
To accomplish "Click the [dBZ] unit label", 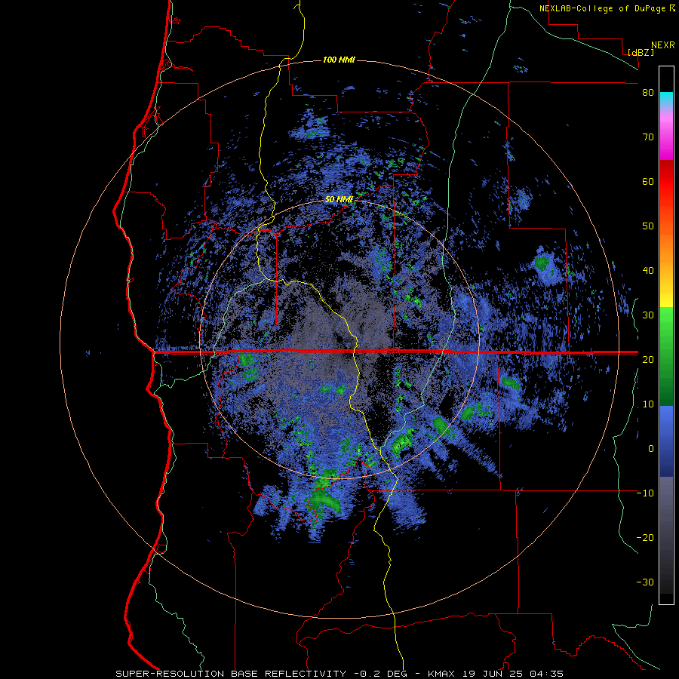I will 641,53.
